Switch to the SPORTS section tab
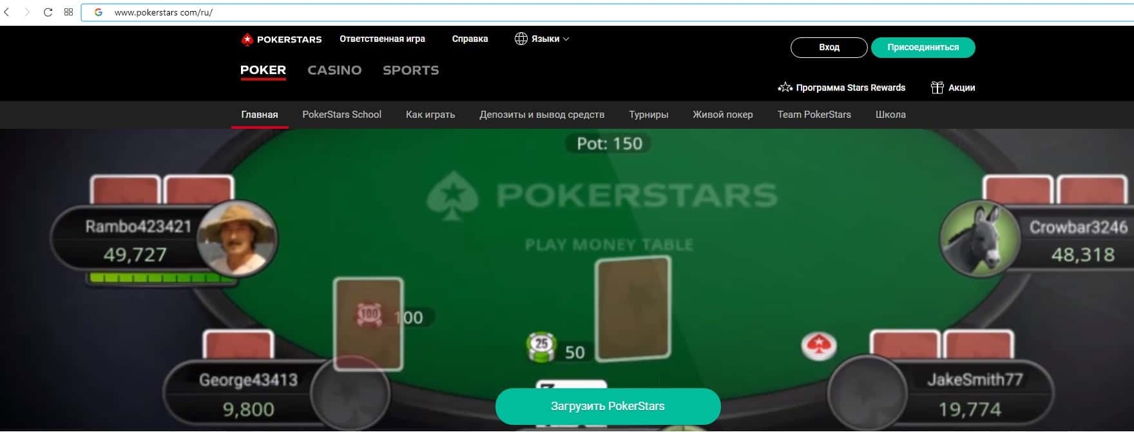 pyautogui.click(x=410, y=70)
